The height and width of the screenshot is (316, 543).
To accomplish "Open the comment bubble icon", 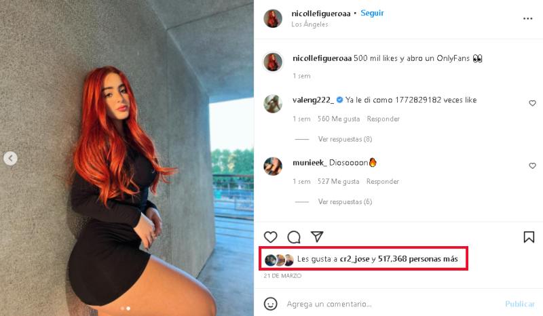I will pyautogui.click(x=294, y=237).
